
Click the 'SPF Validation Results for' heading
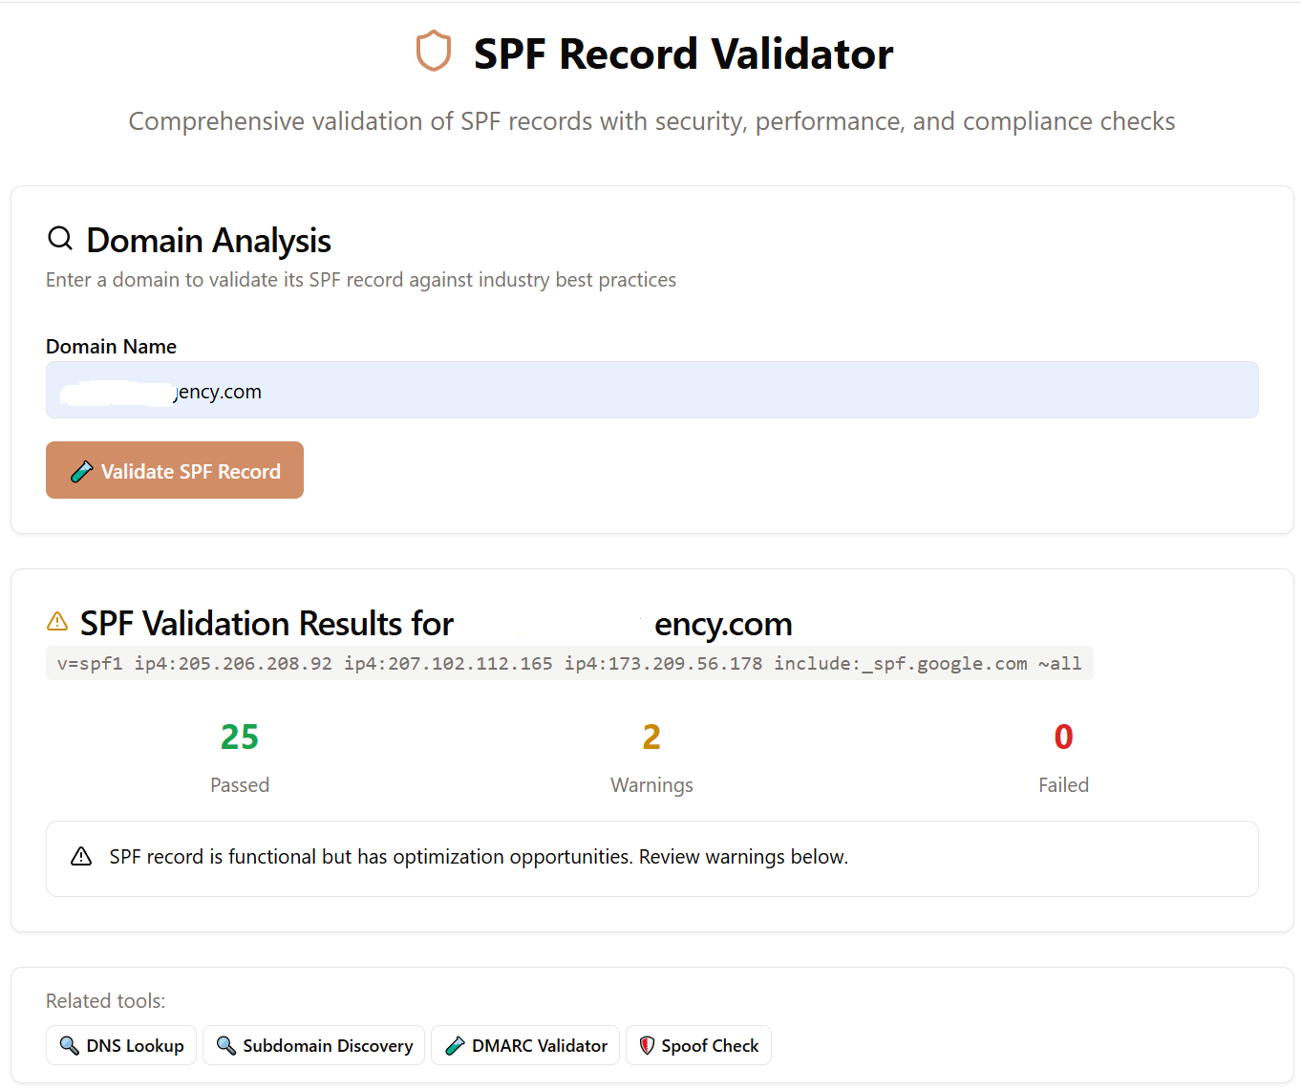(x=267, y=624)
